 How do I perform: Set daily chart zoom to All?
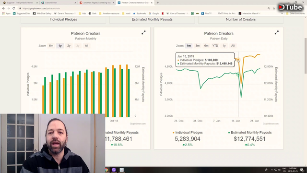coord(233,46)
